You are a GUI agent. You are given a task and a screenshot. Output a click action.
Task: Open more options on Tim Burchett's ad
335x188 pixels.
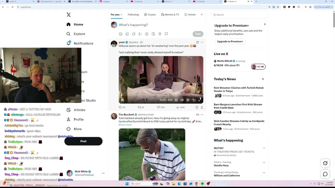click(202, 115)
